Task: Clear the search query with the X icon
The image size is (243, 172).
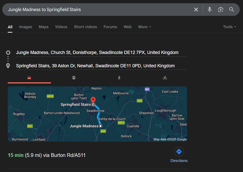Action: click(x=196, y=10)
